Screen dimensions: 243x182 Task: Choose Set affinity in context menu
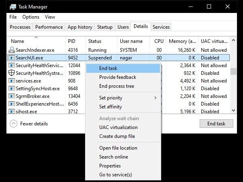(x=123, y=107)
